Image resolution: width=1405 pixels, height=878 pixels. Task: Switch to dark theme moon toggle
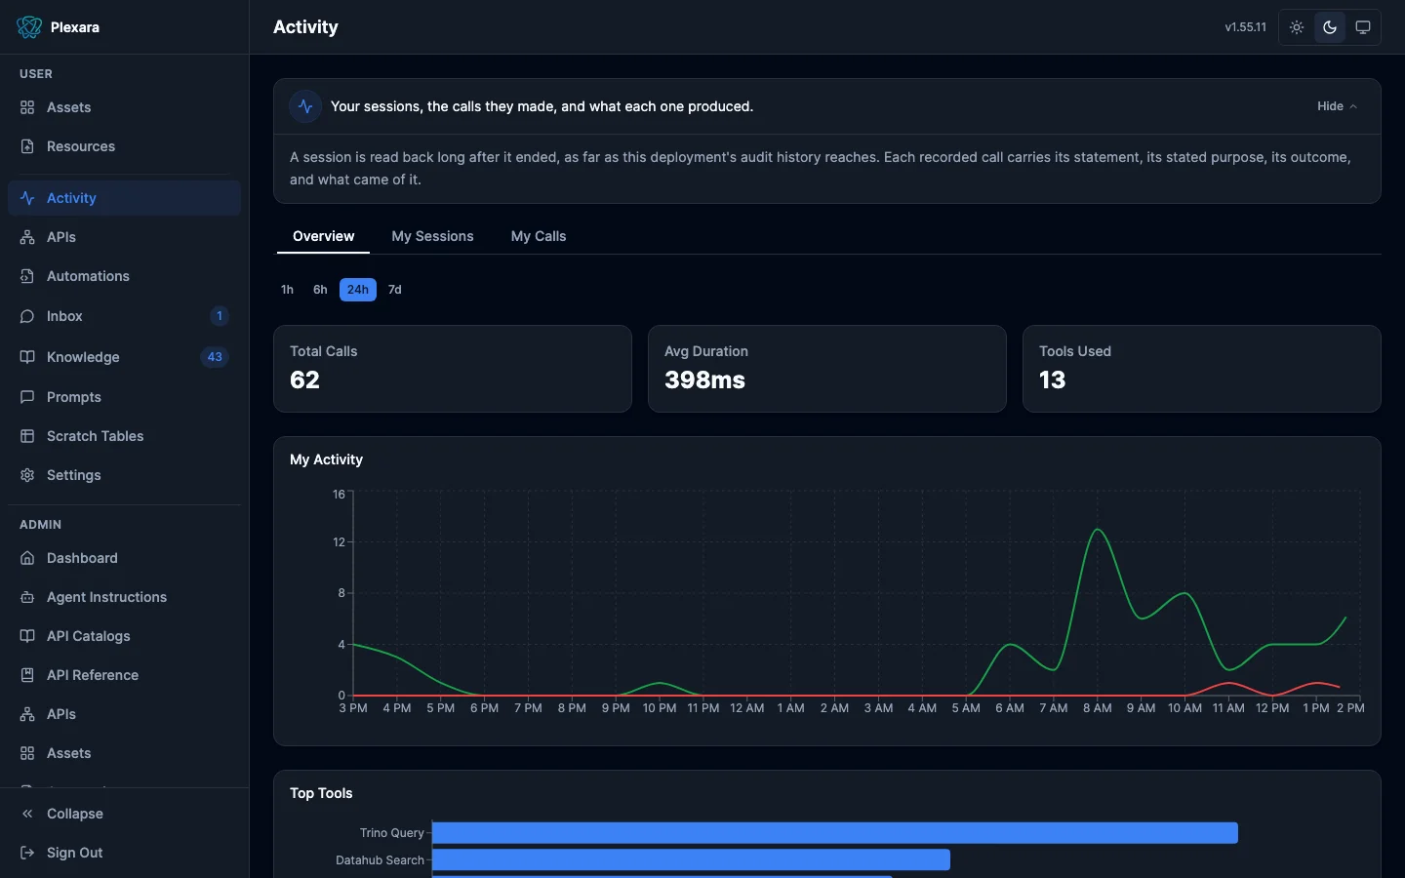1330,27
